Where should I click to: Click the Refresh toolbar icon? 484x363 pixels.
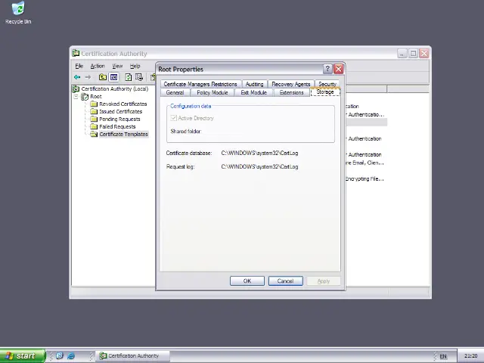[x=128, y=77]
